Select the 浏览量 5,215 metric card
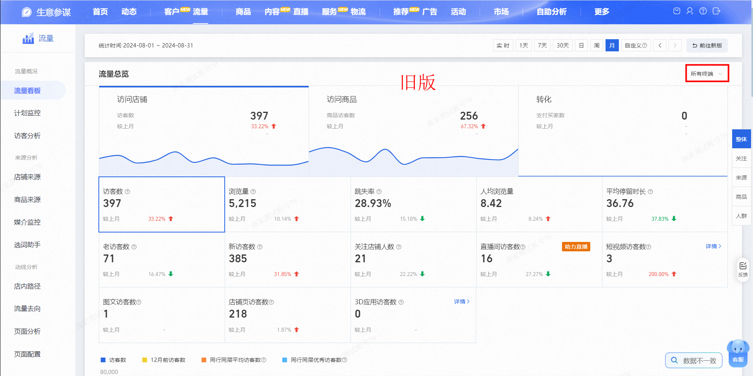Image resolution: width=753 pixels, height=376 pixels. tap(288, 204)
